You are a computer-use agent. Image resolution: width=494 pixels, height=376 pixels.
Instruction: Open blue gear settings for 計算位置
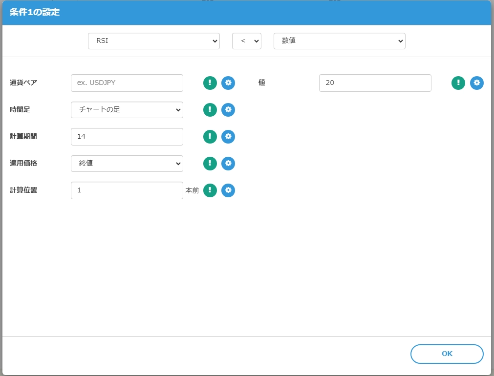coord(228,190)
